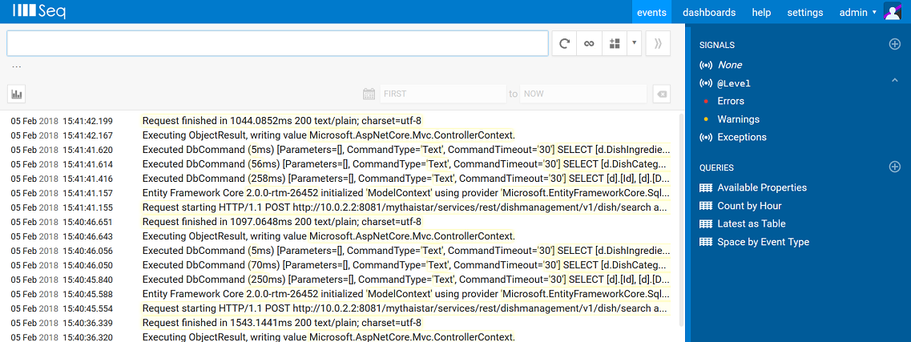Open the calendar date picker icon
The image size is (911, 342).
369,94
